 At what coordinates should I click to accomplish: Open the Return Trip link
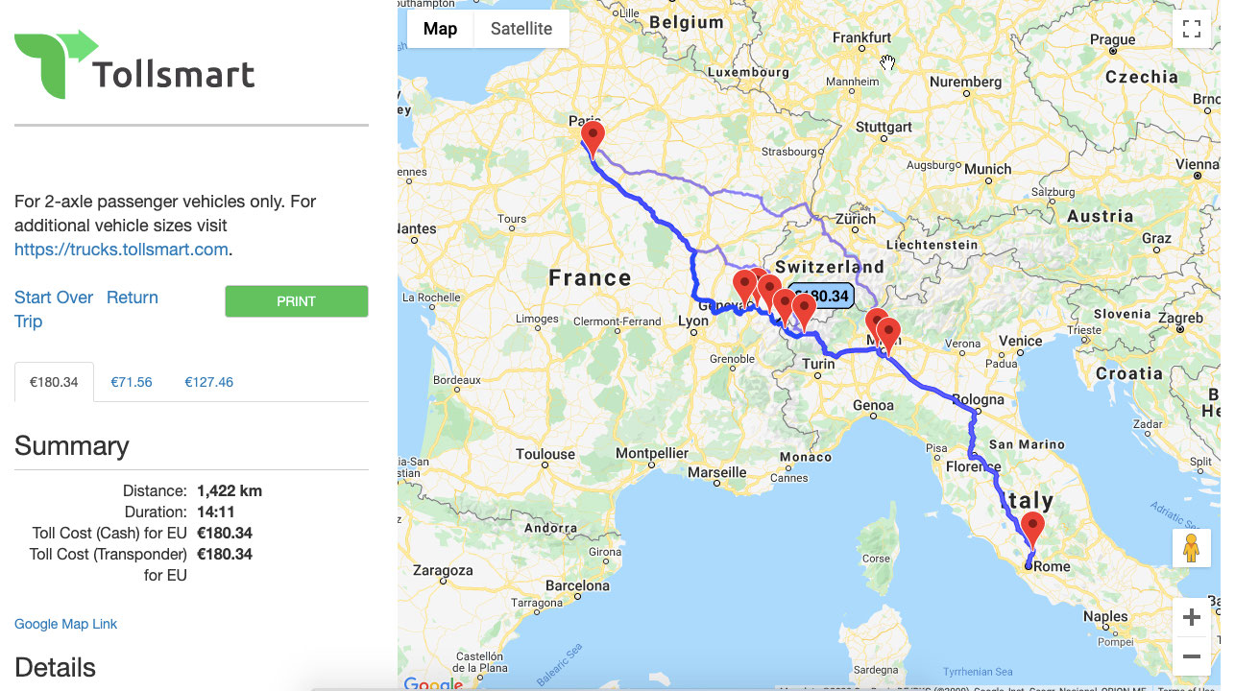pos(132,298)
